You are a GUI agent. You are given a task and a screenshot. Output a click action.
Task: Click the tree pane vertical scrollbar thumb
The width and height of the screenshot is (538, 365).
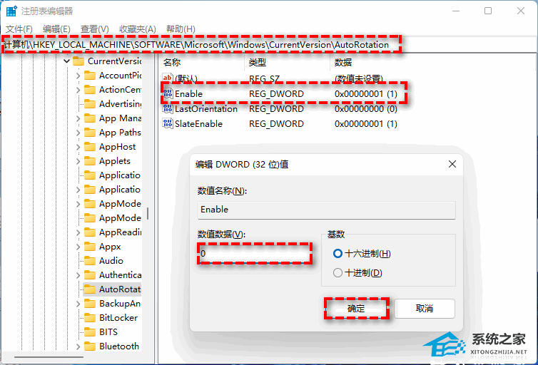click(x=148, y=213)
